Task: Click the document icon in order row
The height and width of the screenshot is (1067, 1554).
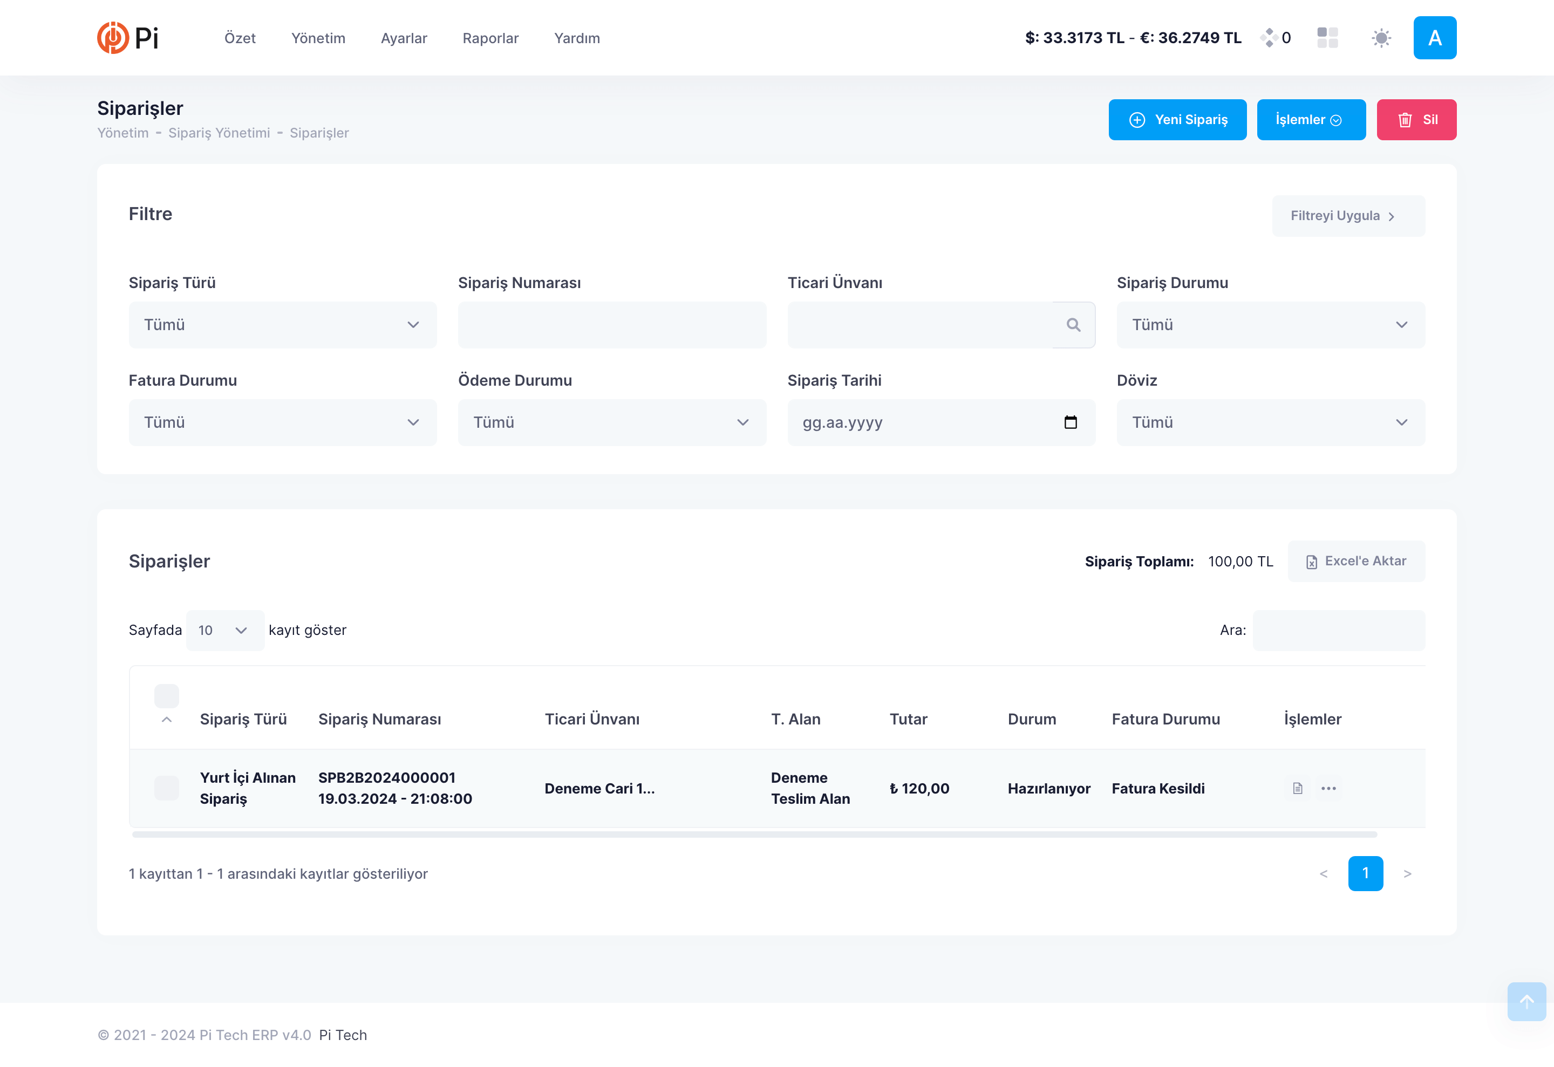Action: tap(1297, 788)
